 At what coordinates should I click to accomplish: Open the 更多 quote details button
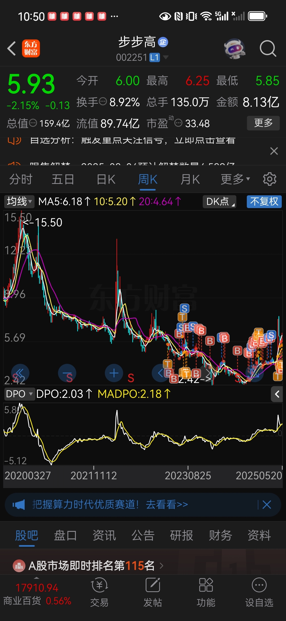[x=263, y=123]
